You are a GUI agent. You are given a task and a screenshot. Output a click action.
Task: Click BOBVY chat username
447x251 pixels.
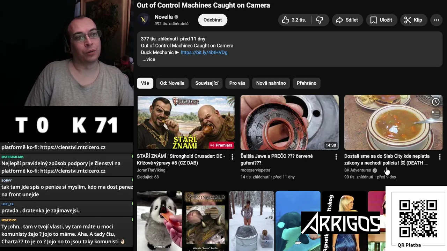coord(7,180)
